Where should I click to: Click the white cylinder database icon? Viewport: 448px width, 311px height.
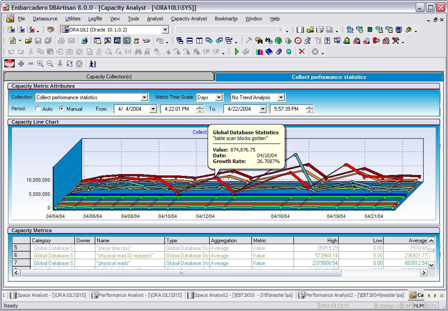click(300, 30)
